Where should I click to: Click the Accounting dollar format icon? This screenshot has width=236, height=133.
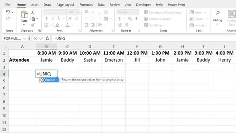(x=119, y=19)
